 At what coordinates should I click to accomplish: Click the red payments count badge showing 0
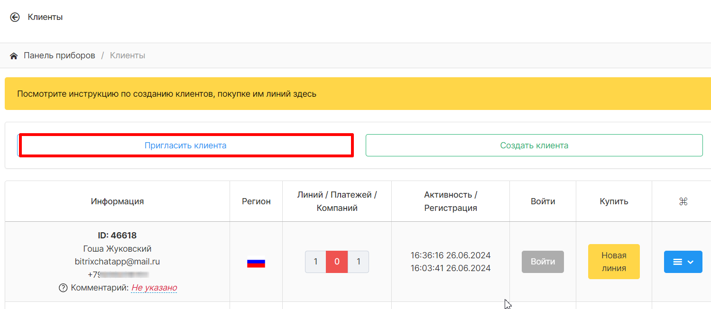pos(337,262)
